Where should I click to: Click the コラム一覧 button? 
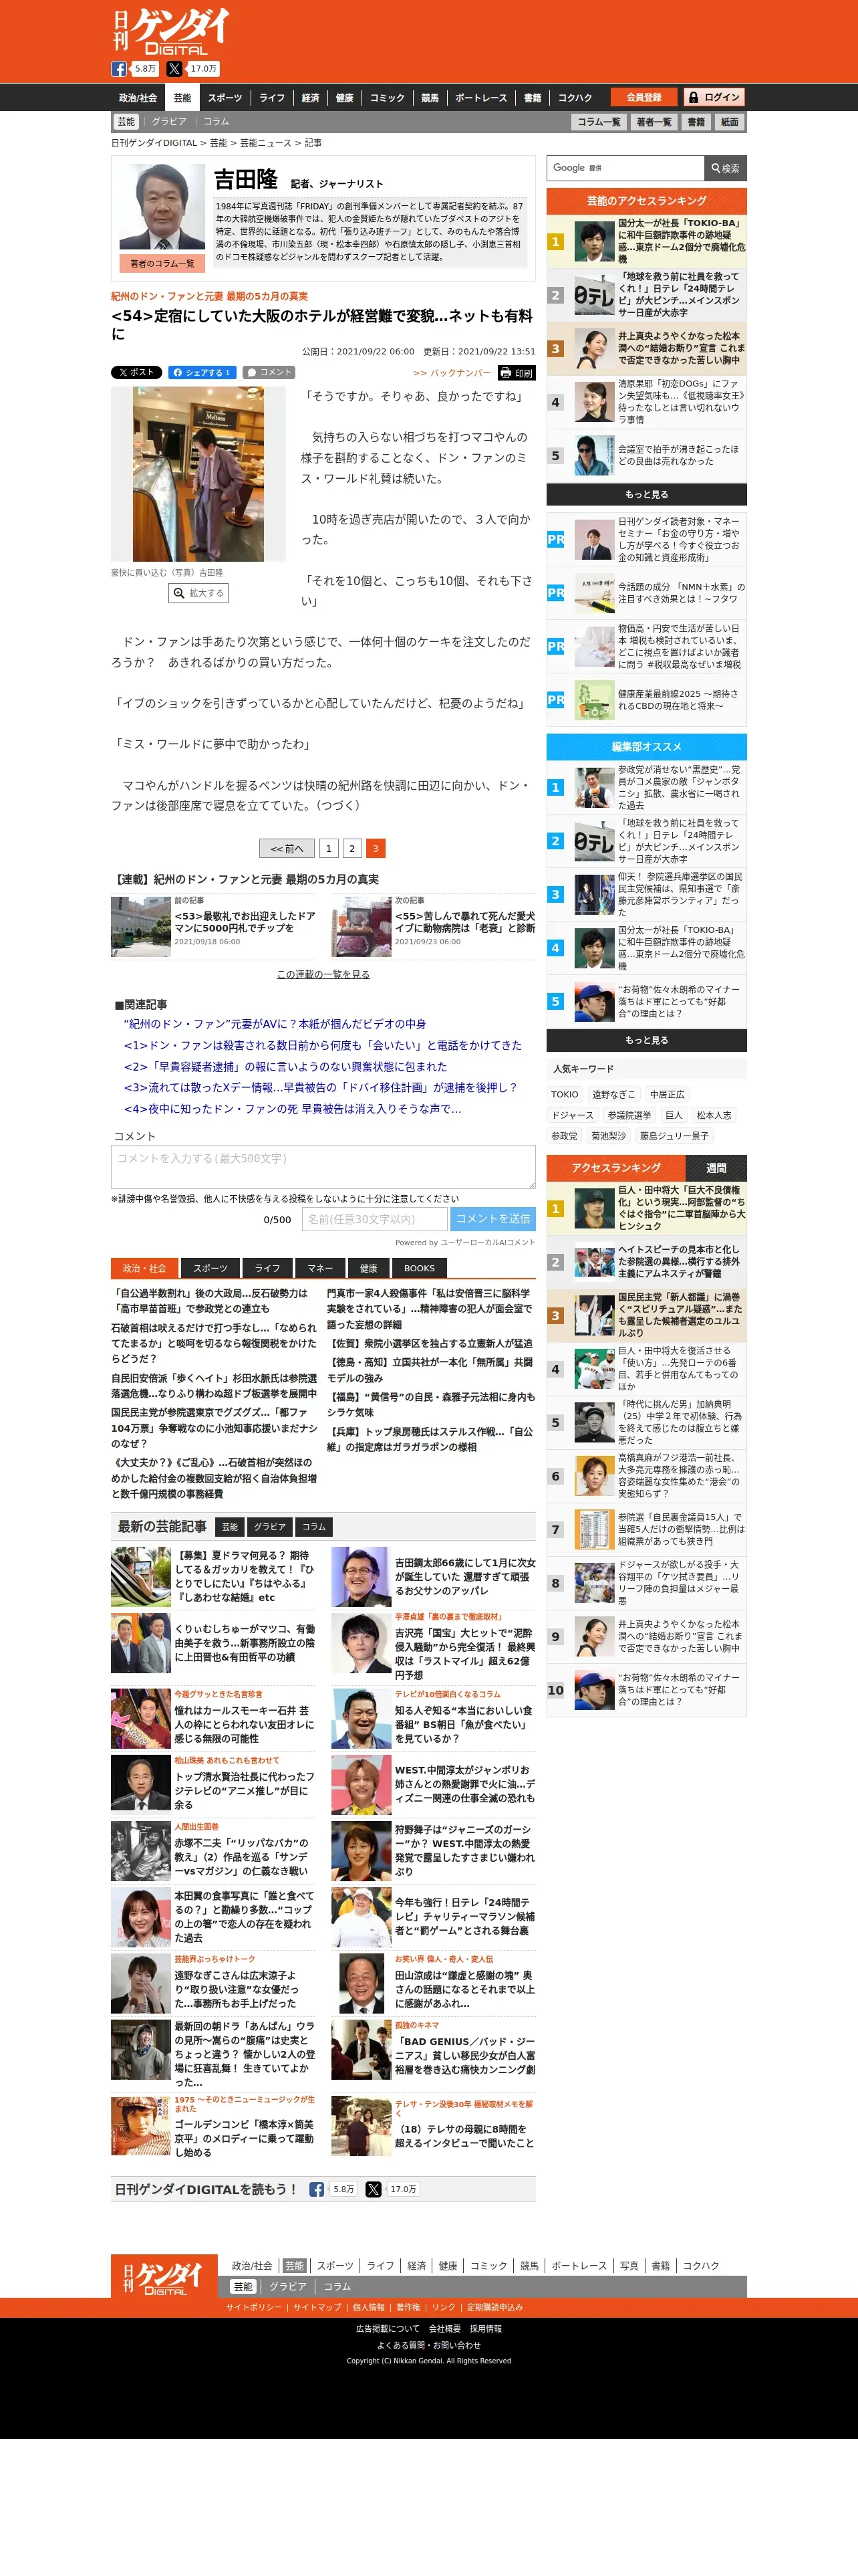point(598,122)
